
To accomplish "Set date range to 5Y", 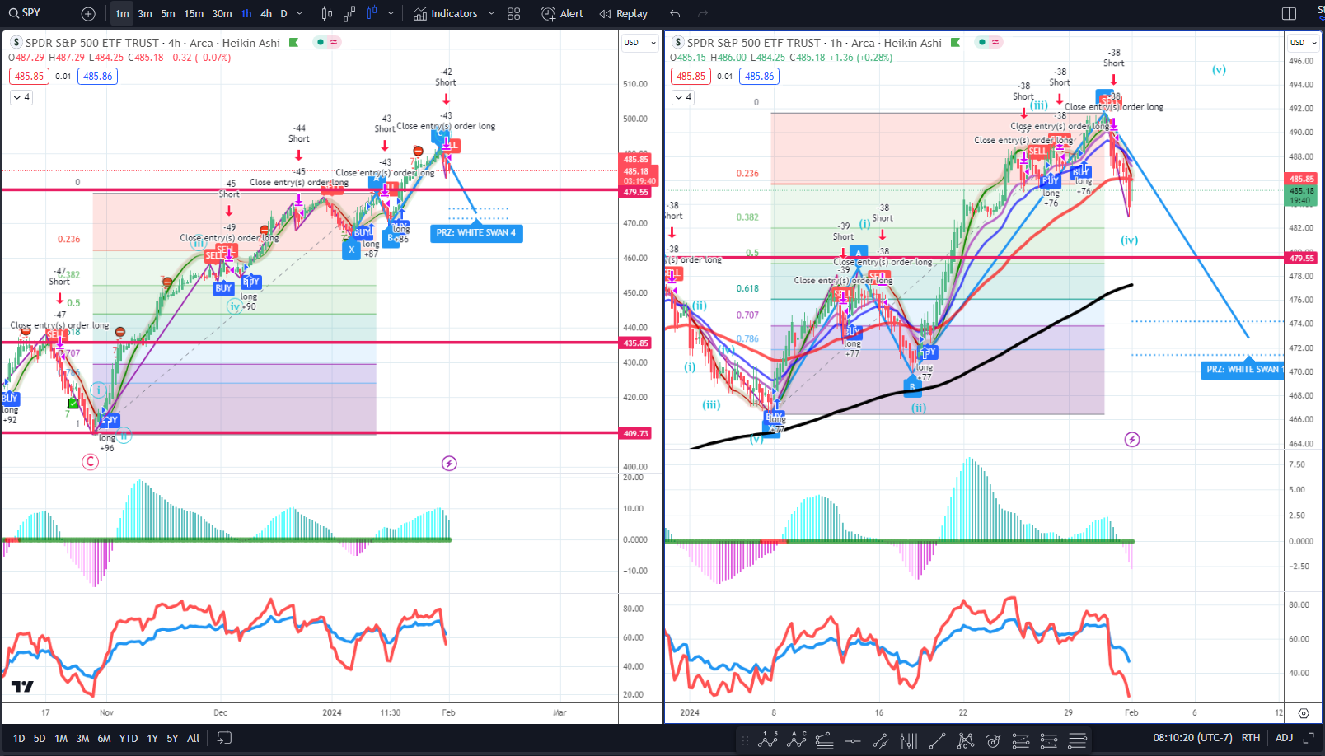I will (172, 739).
